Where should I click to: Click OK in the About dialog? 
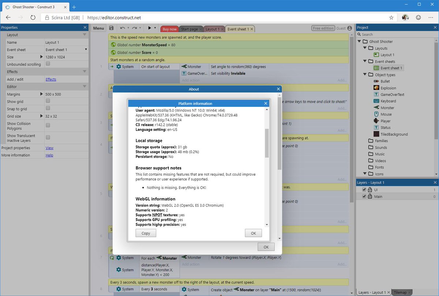(x=266, y=247)
